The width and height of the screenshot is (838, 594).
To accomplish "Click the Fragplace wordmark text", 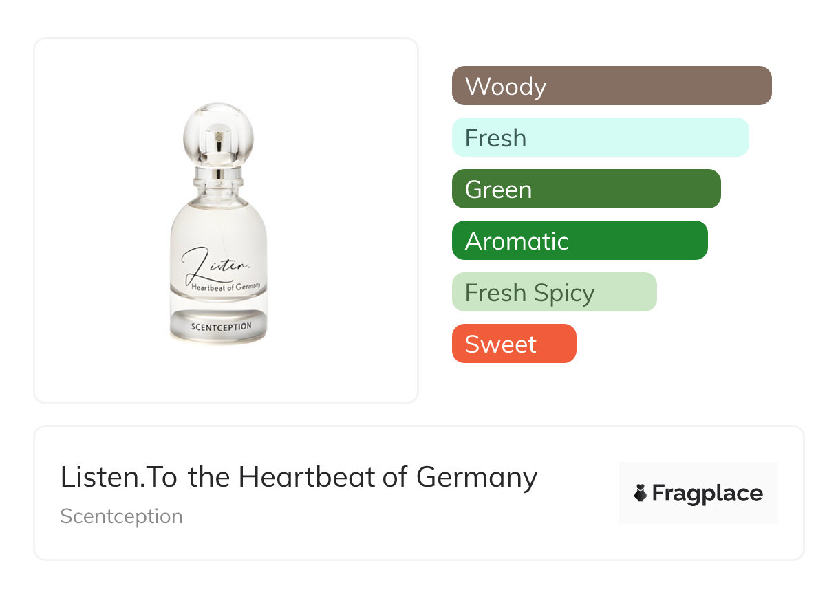I will [x=707, y=493].
